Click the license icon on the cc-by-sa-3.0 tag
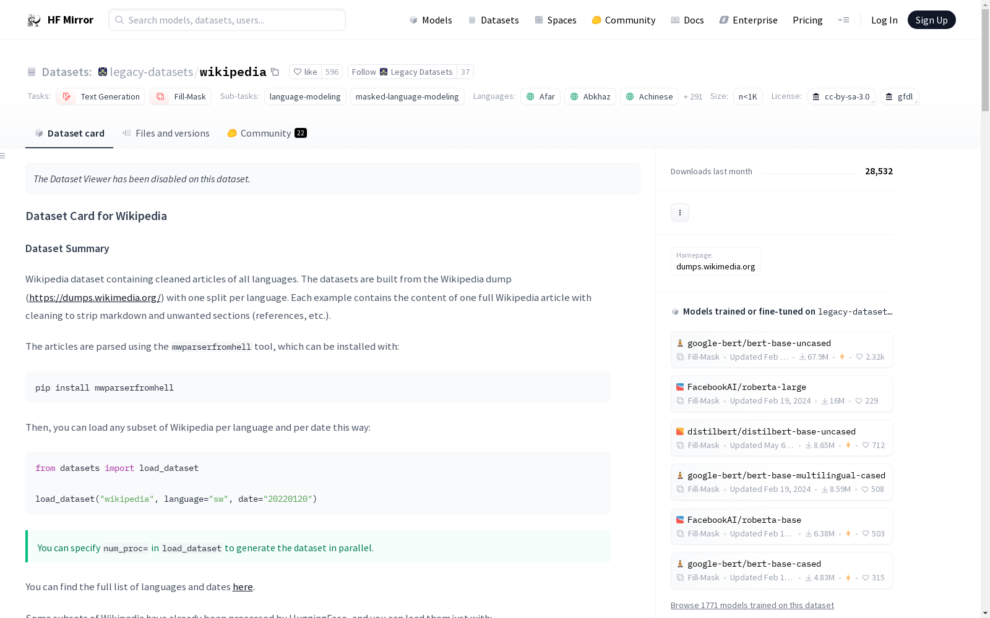Viewport: 990px width, 618px height. click(816, 96)
